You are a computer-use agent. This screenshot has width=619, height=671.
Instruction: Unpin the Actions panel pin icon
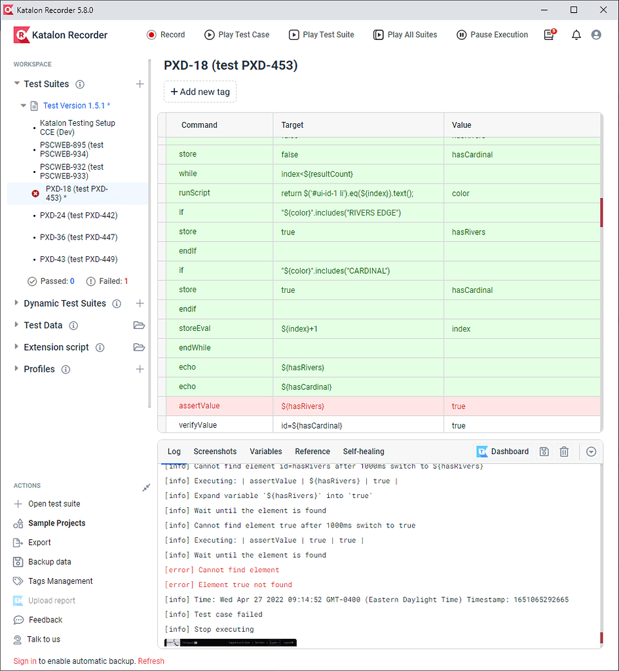click(146, 488)
